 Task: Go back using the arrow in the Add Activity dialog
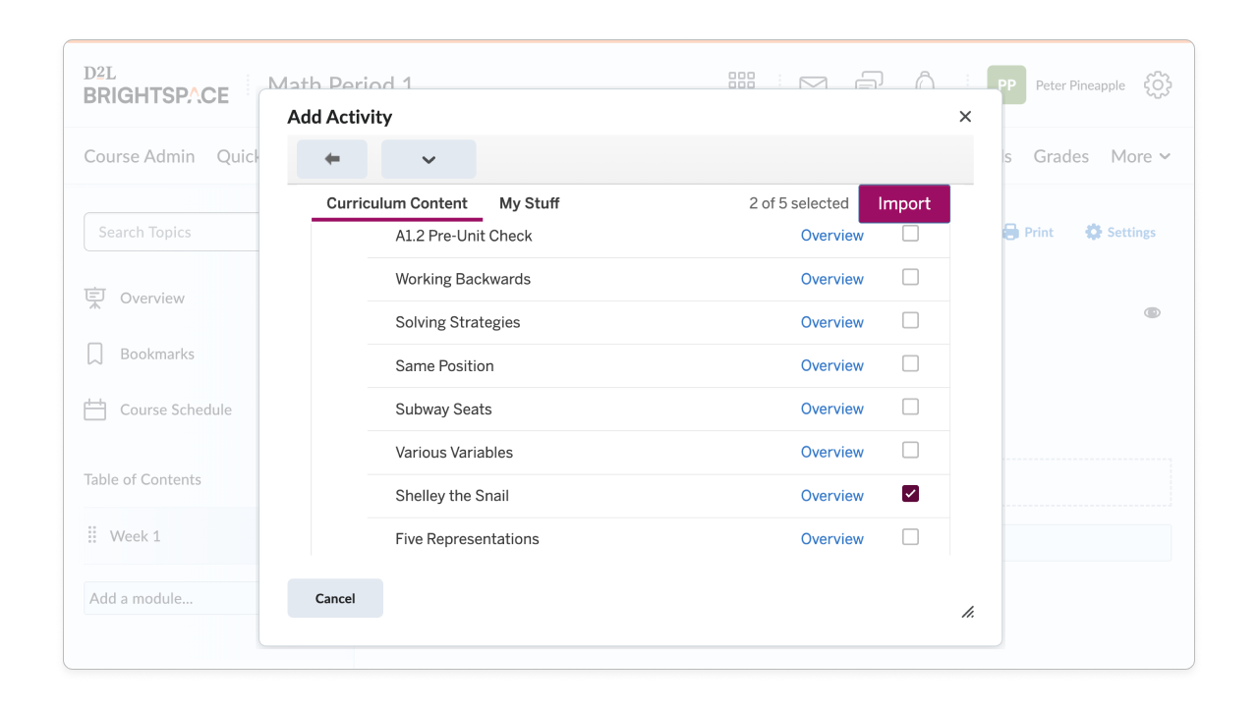tap(331, 158)
